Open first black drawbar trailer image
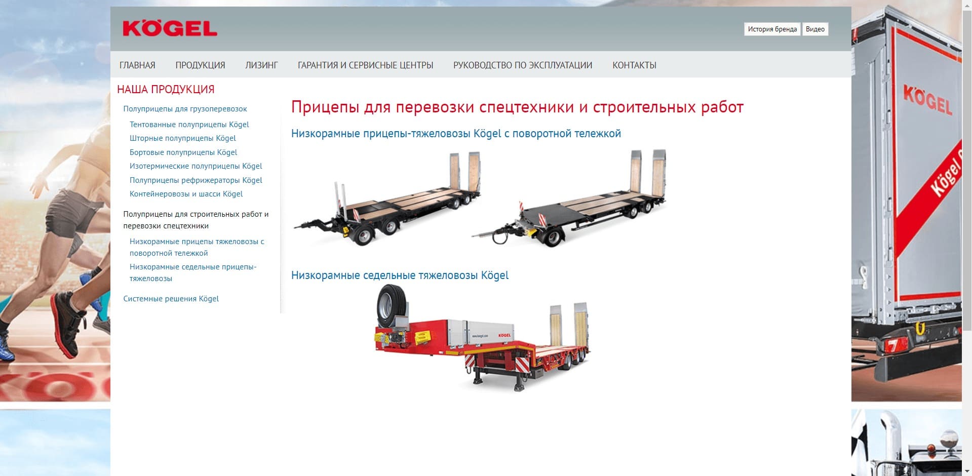 pyautogui.click(x=386, y=199)
